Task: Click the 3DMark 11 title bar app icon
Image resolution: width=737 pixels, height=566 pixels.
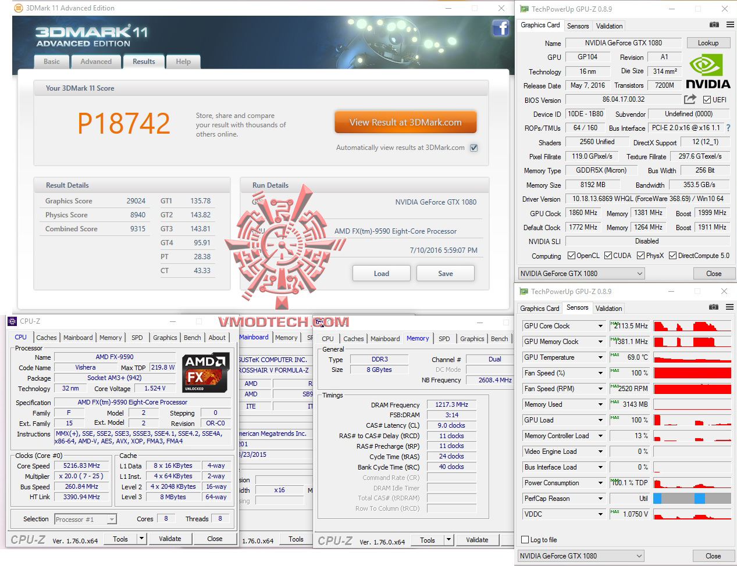Action: 19,8
